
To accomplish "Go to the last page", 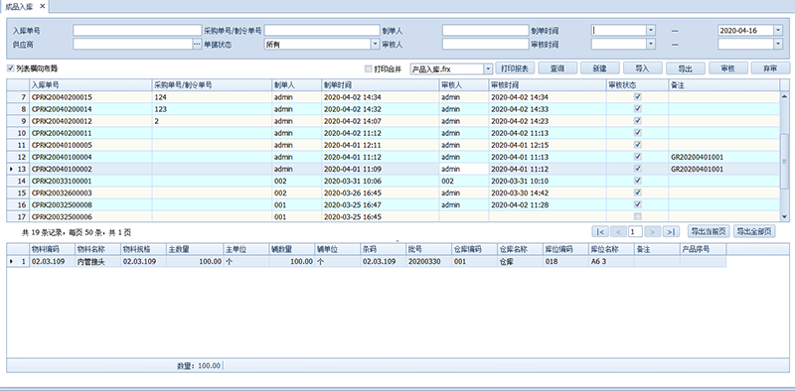I will (671, 232).
